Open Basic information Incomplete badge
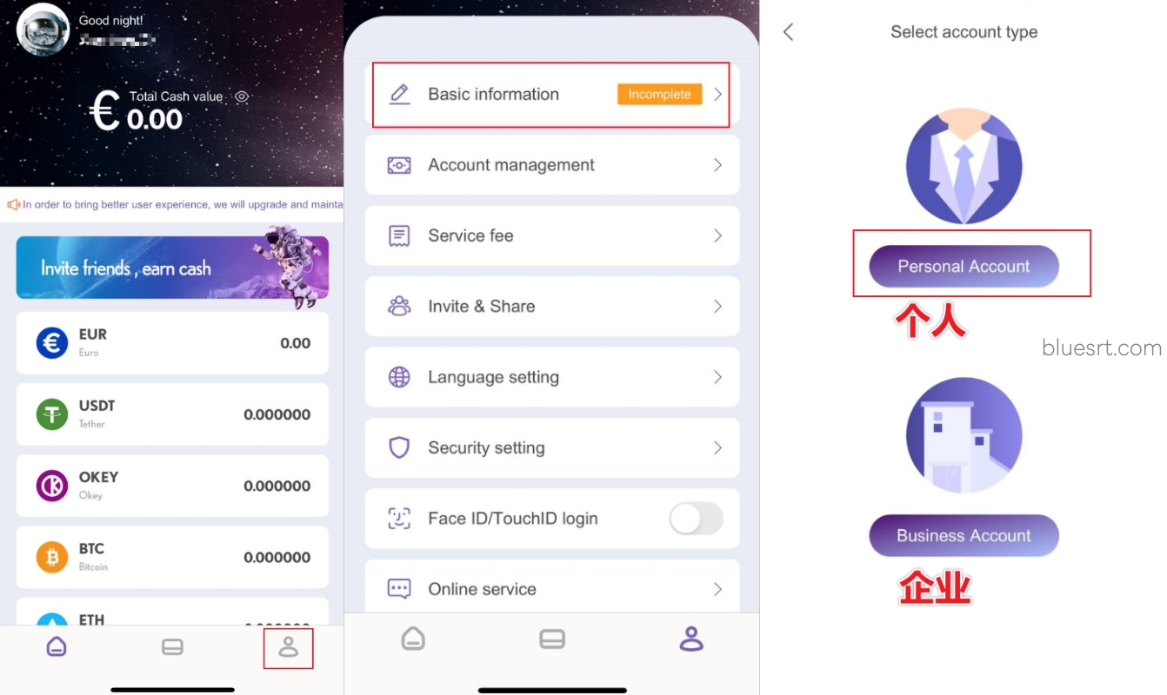1167x695 pixels. click(659, 94)
